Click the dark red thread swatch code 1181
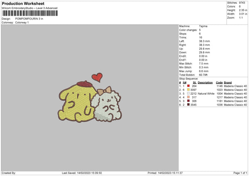The width and height of the screenshot is (249, 176). coord(188,101)
